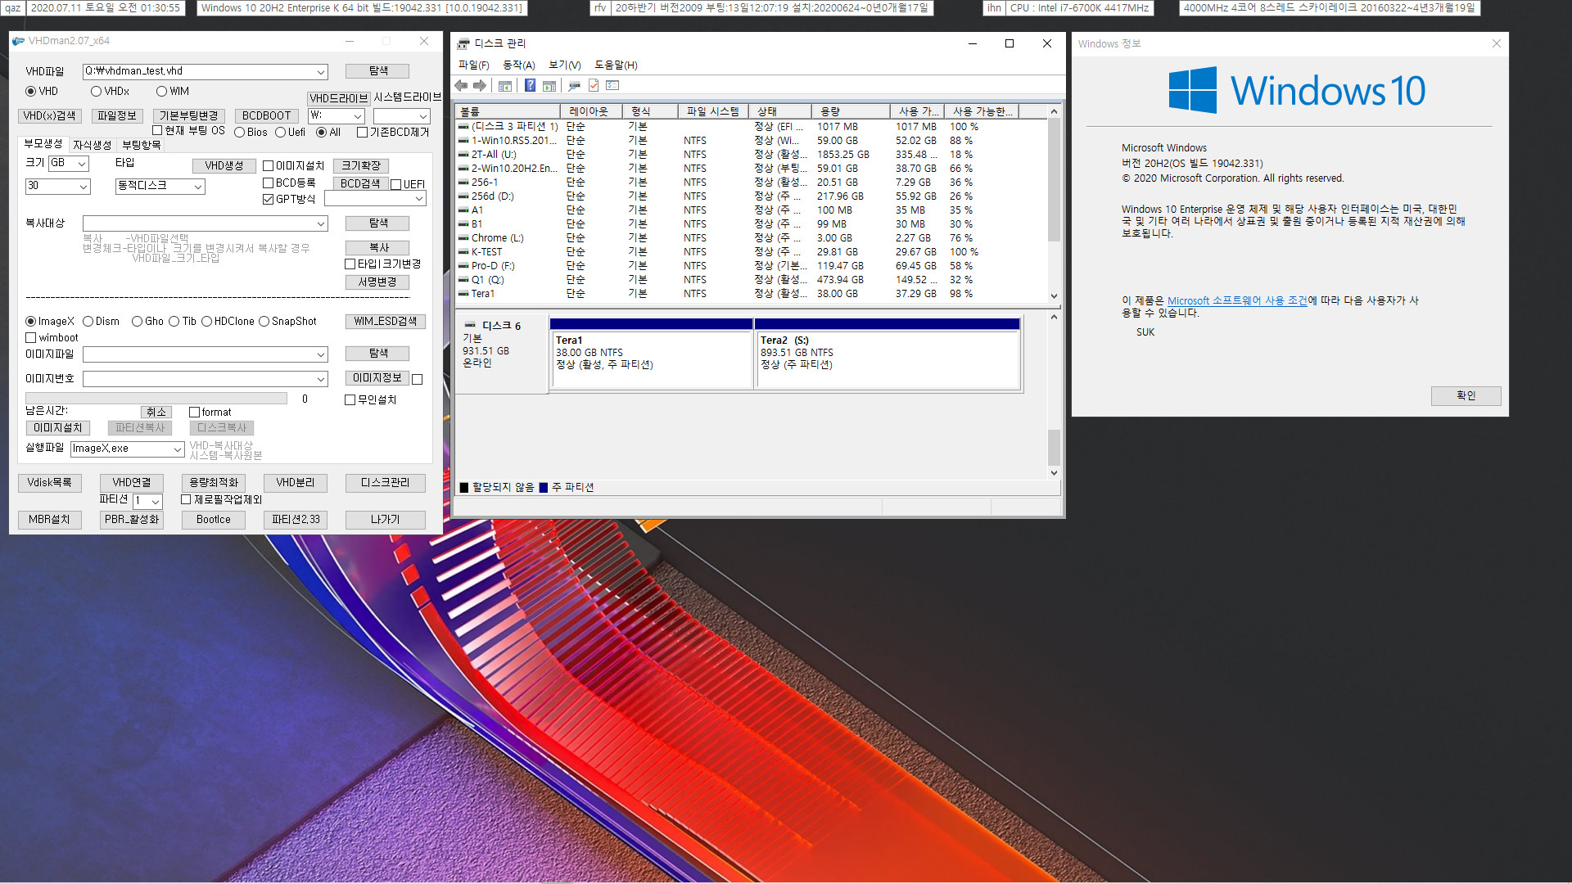This screenshot has height=884, width=1572.
Task: Open the 동적디스크 type dropdown
Action: coord(197,187)
